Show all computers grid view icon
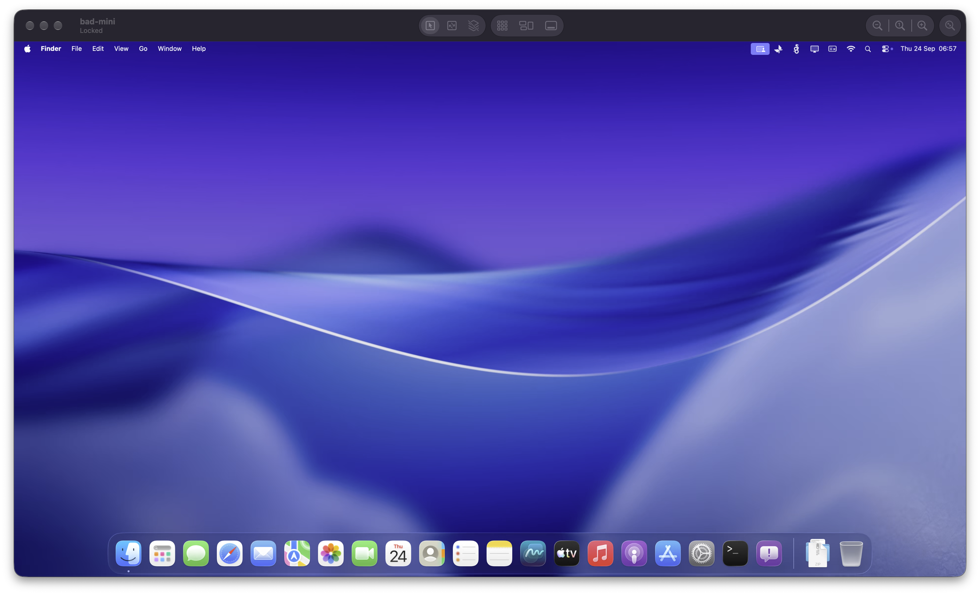 pyautogui.click(x=502, y=26)
